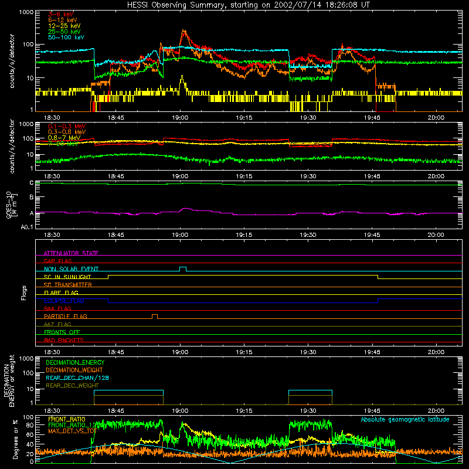Screen dimensions: 469x469
Task: Select the ECLIPSE_FLAG label
Action: click(x=64, y=301)
